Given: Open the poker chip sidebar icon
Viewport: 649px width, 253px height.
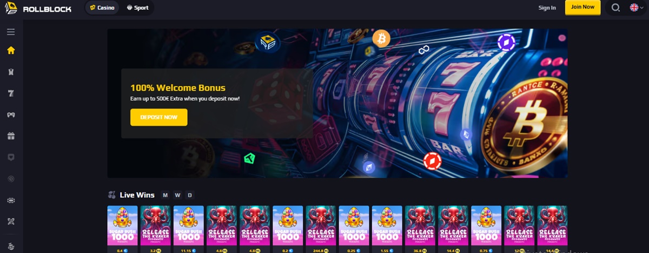Looking at the screenshot, I should click(11, 200).
